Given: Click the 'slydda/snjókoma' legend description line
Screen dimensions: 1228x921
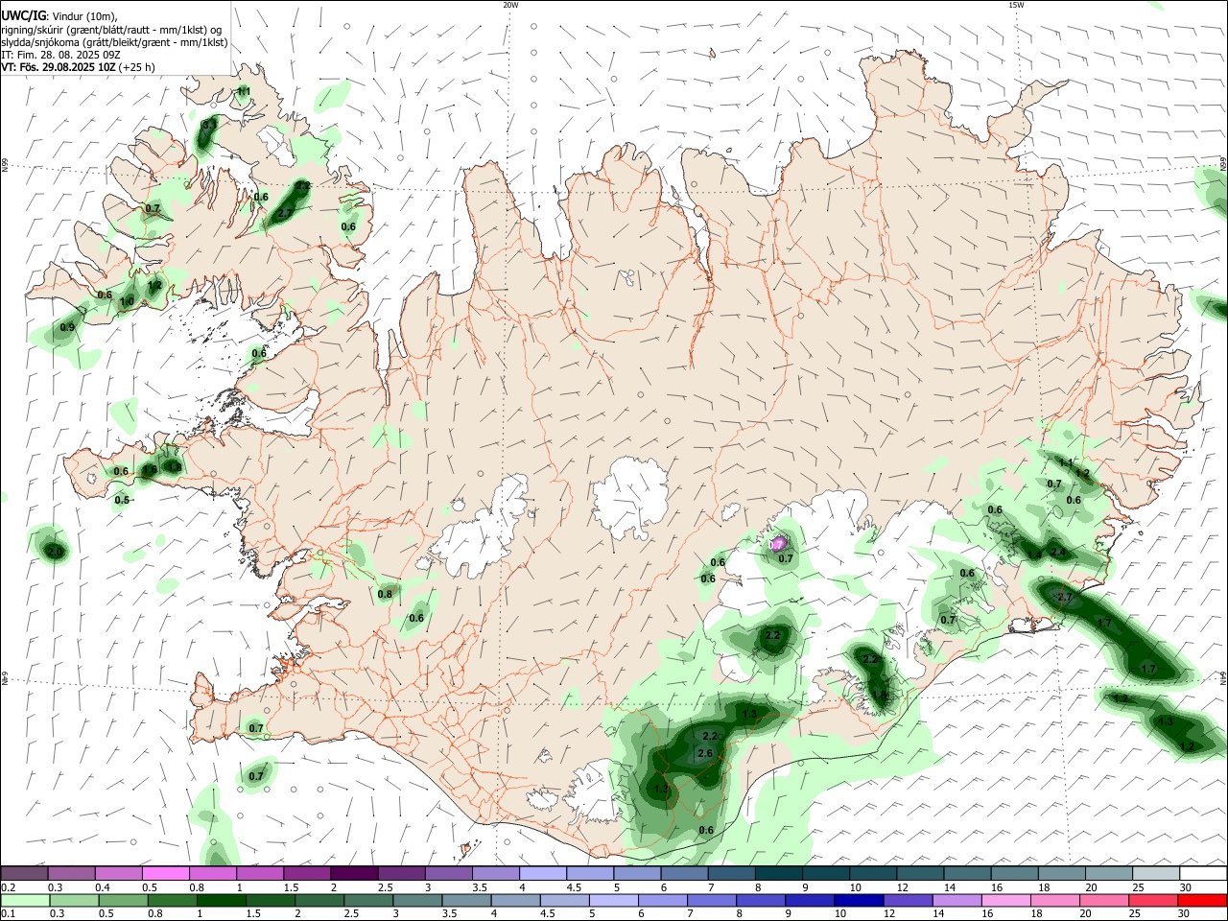Looking at the screenshot, I should tap(114, 42).
